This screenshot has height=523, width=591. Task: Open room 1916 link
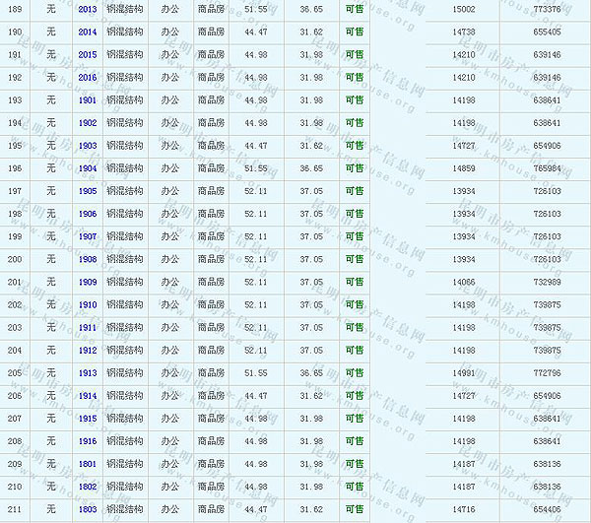coord(88,441)
